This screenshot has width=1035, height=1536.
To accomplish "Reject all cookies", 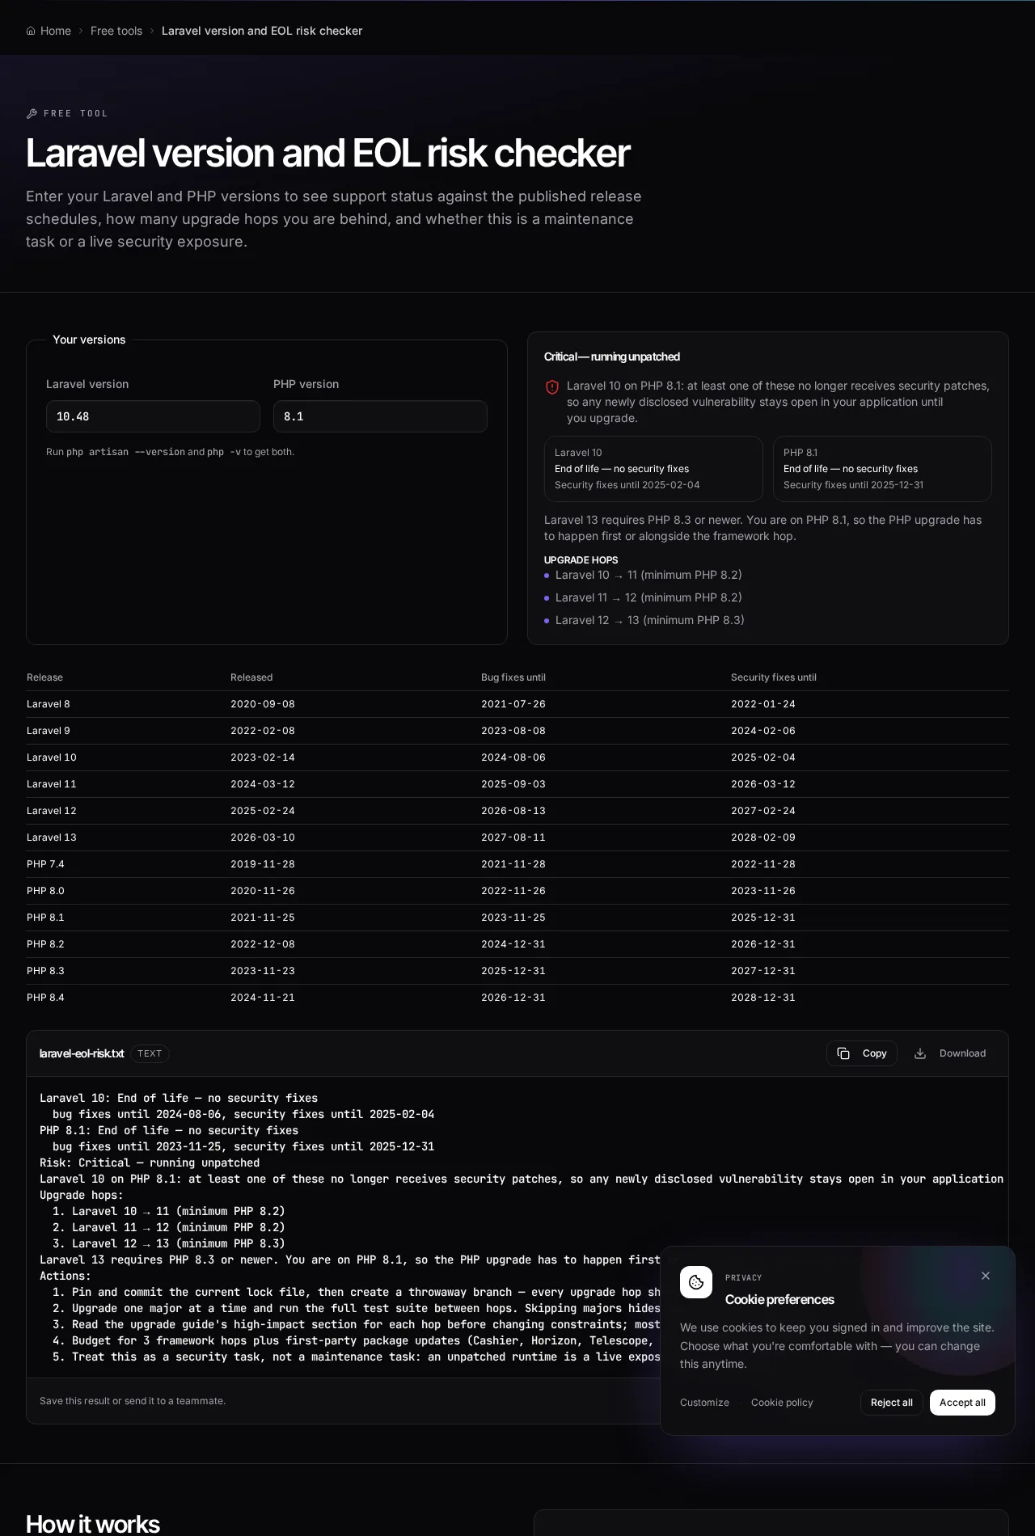I will coord(892,1403).
